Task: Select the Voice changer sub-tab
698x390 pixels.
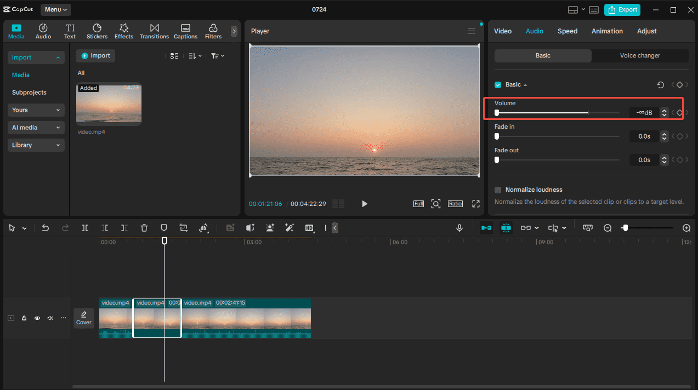Action: pyautogui.click(x=640, y=56)
